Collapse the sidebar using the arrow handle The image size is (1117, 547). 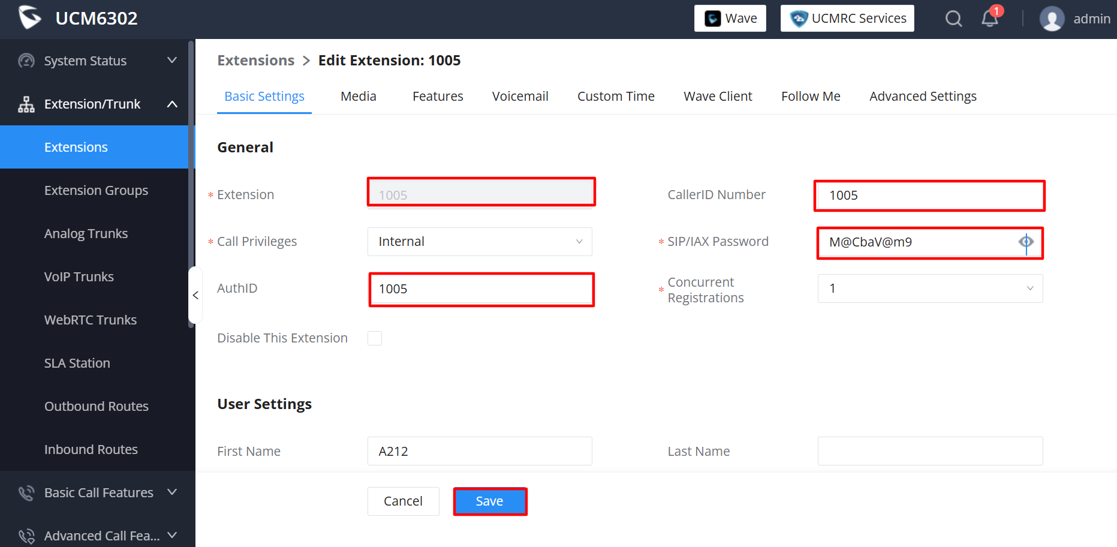tap(195, 295)
